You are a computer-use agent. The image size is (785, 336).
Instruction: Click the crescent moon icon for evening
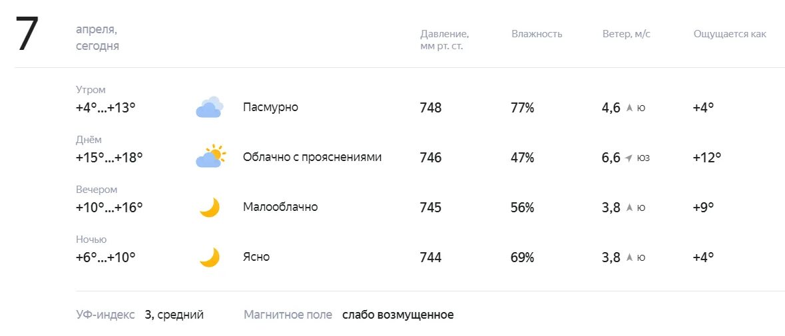(210, 207)
